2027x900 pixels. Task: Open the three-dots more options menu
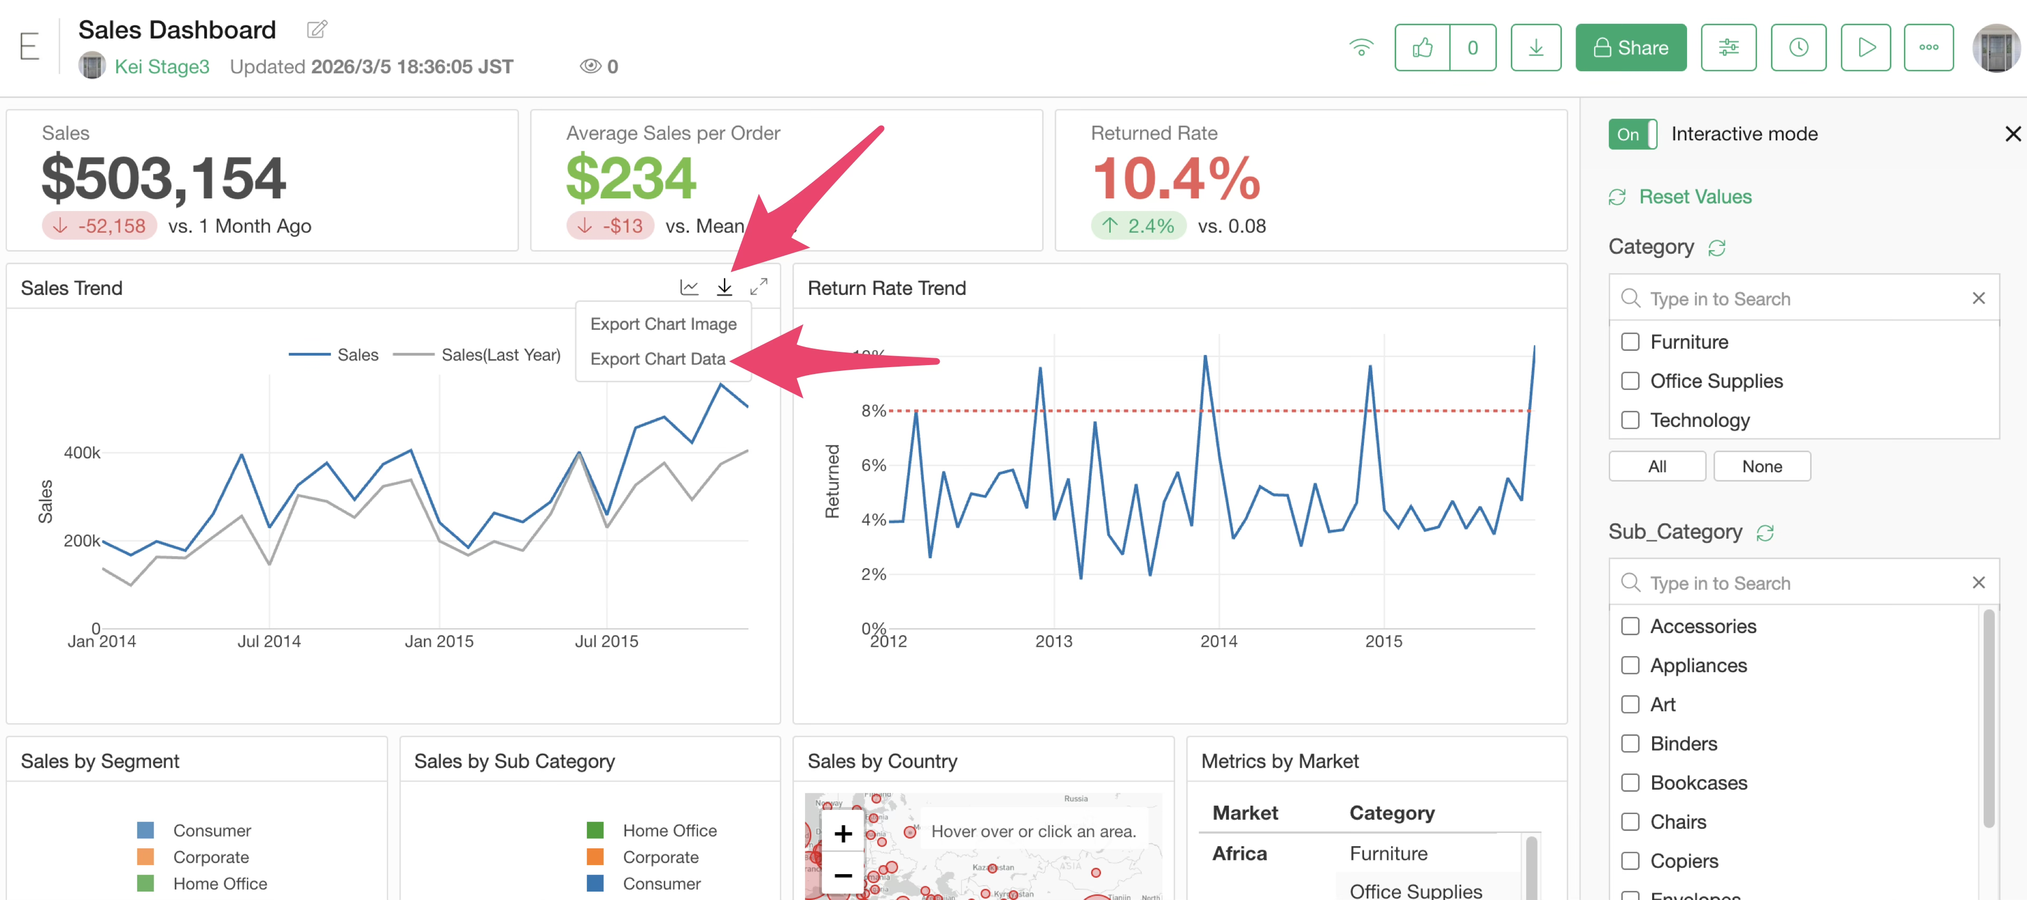point(1928,48)
